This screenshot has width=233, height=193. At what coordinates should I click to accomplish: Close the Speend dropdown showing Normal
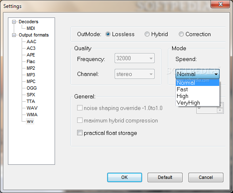click(x=198, y=74)
